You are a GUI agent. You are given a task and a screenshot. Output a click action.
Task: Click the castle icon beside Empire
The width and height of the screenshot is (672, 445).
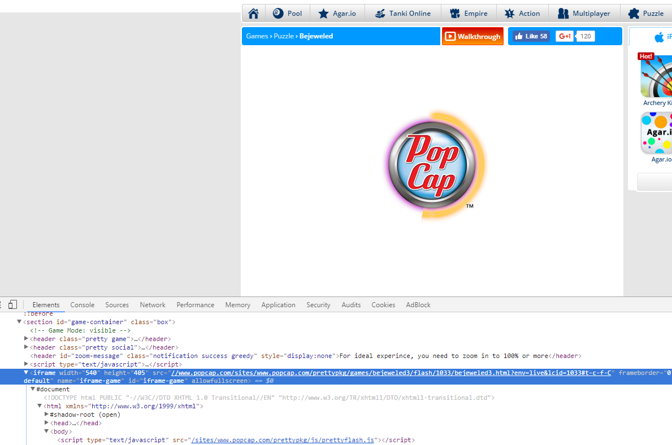[455, 14]
